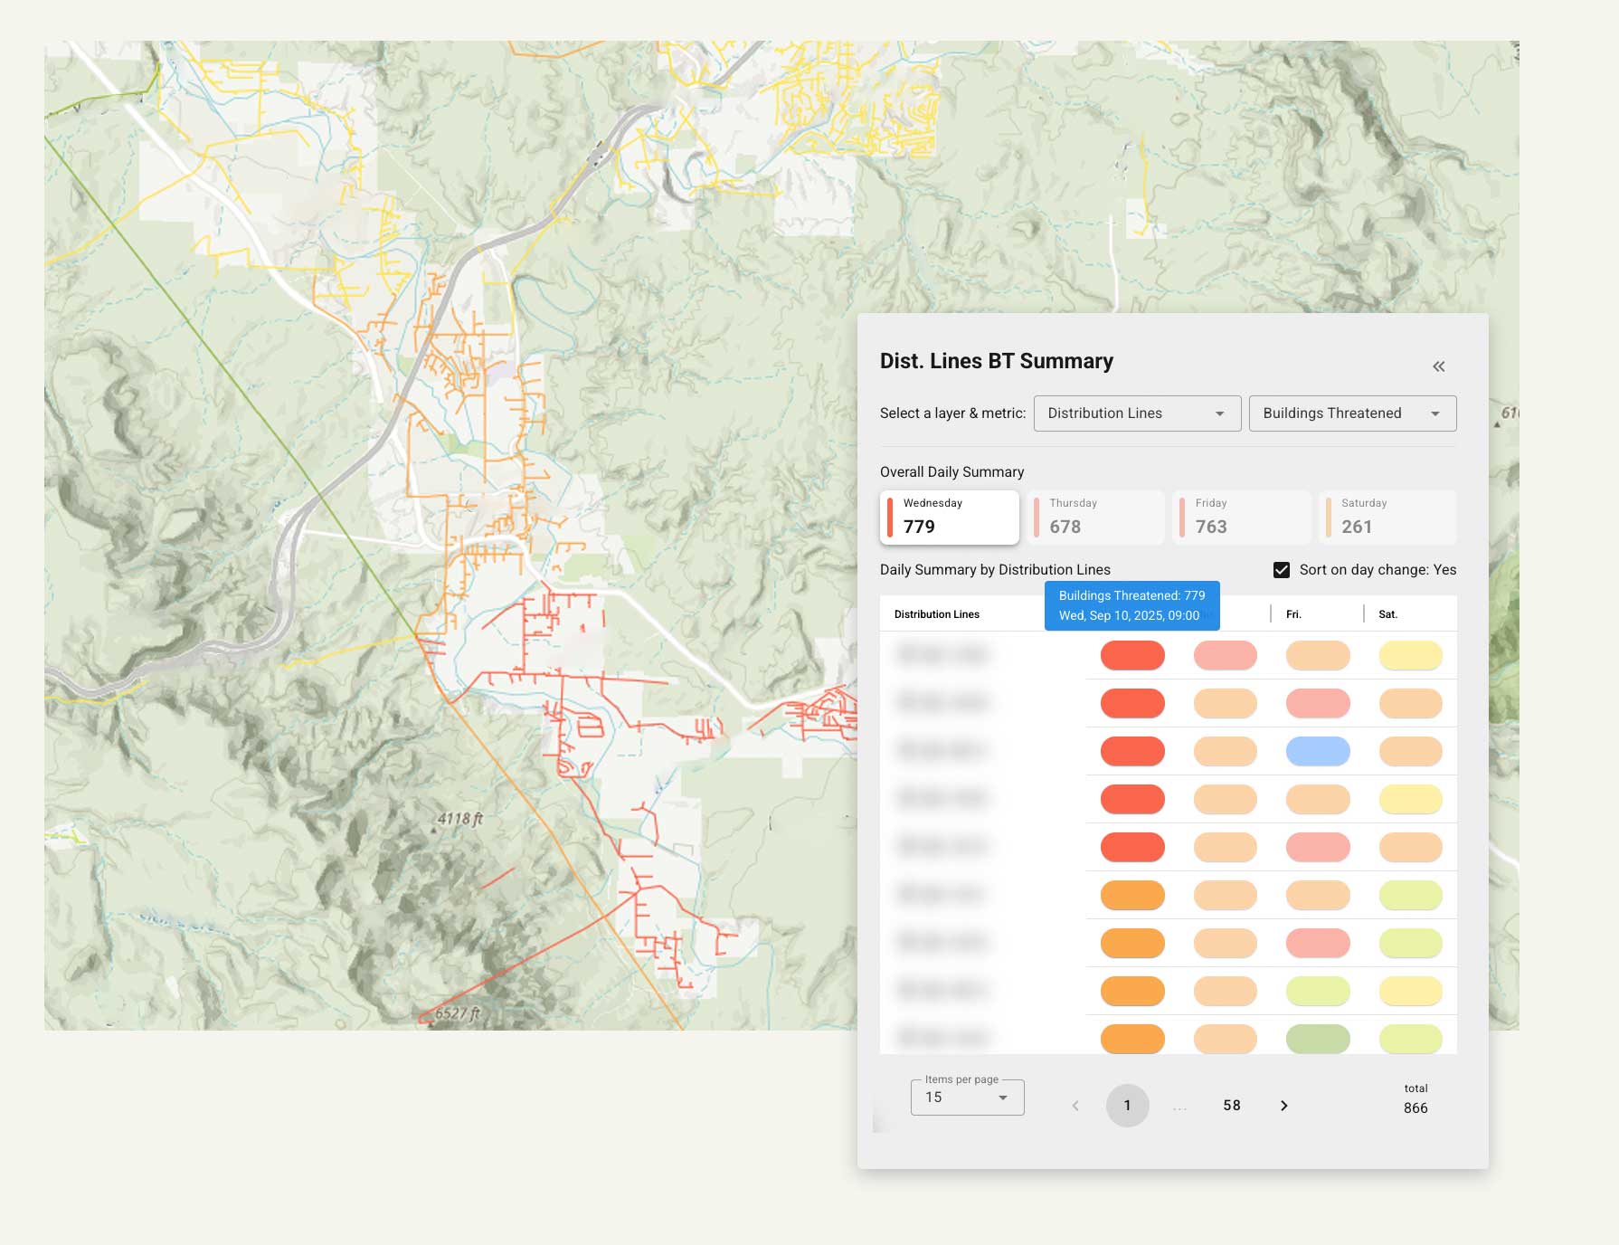Screen dimensions: 1619x1245
Task: Toggle the Sort on day change checkbox
Action: pos(1281,570)
